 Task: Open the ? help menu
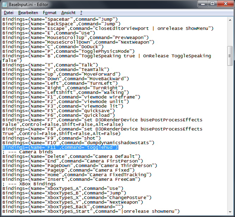tap(81, 12)
